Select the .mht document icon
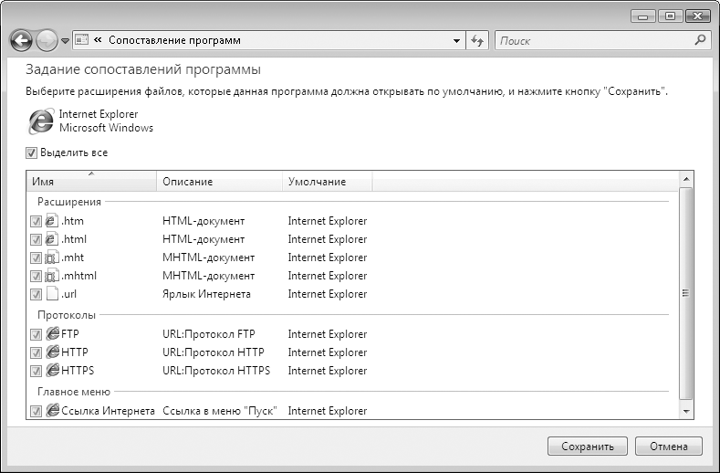This screenshot has width=720, height=473. [52, 258]
